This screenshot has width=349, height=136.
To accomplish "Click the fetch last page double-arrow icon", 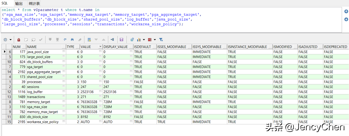I will [x=57, y=40].
